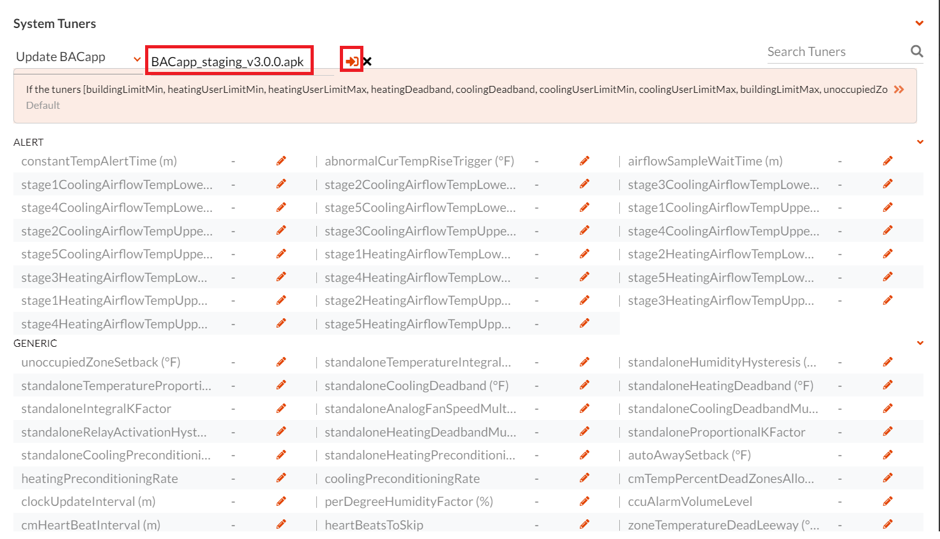
Task: Collapse the System Tuners section chevron
Action: [x=919, y=24]
